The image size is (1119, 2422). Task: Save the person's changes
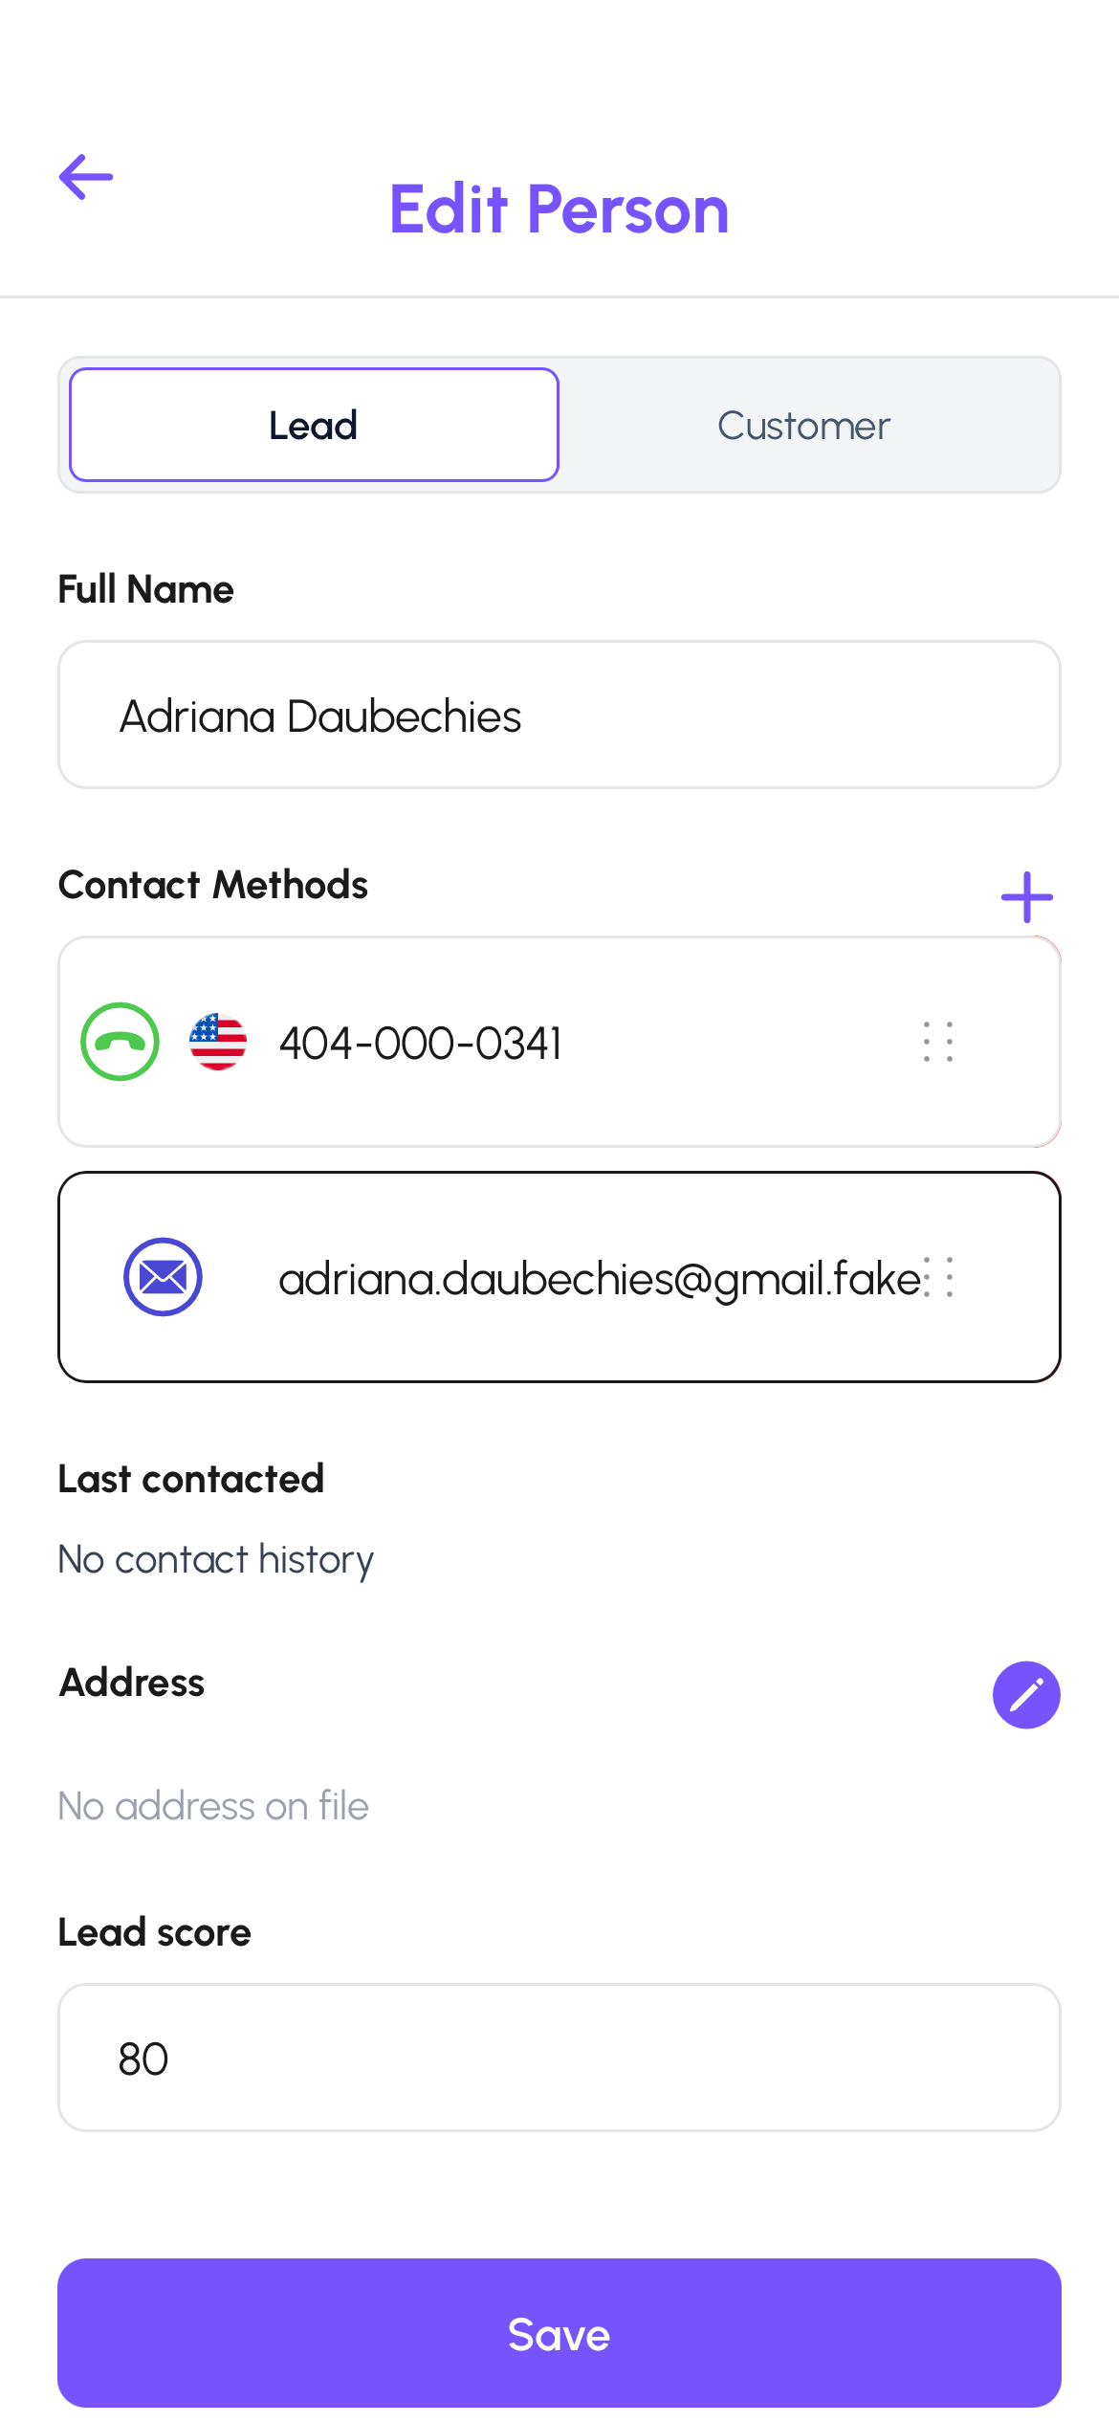[x=559, y=2334]
